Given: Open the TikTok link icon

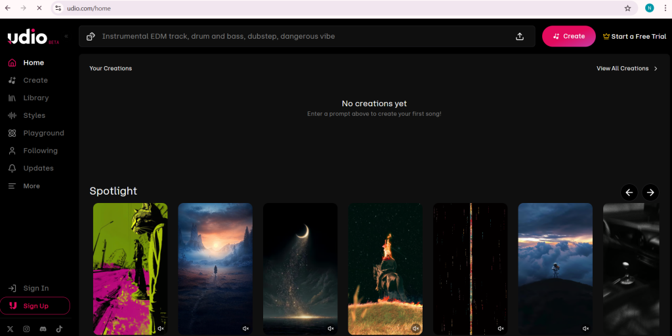Looking at the screenshot, I should pos(59,329).
